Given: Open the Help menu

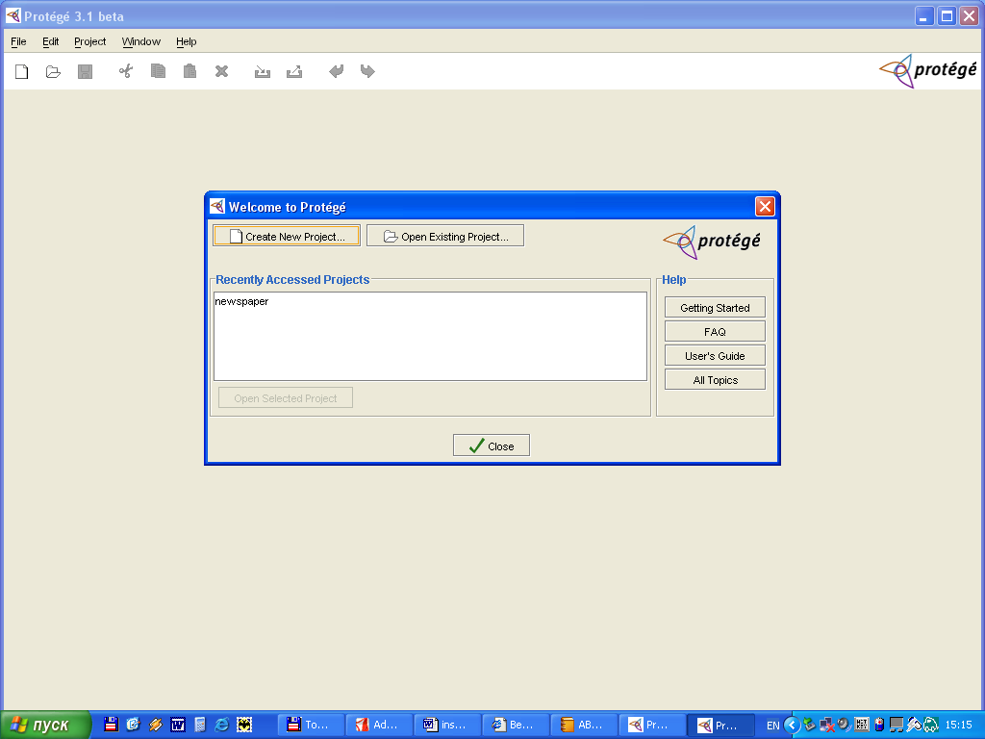Looking at the screenshot, I should 186,41.
